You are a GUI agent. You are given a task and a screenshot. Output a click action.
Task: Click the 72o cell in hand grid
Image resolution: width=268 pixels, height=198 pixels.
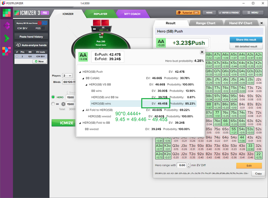217,155
